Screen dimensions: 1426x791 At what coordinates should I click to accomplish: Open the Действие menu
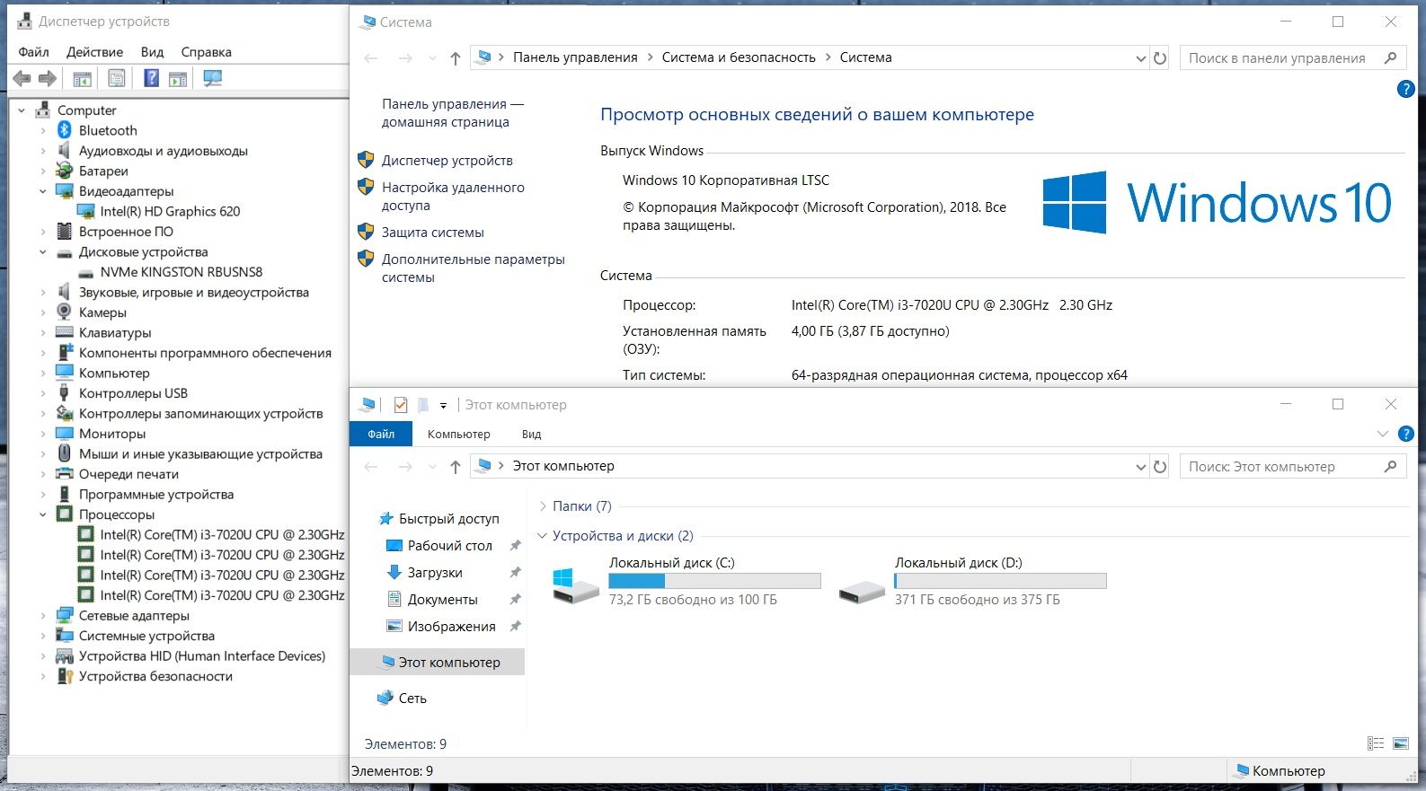(94, 52)
